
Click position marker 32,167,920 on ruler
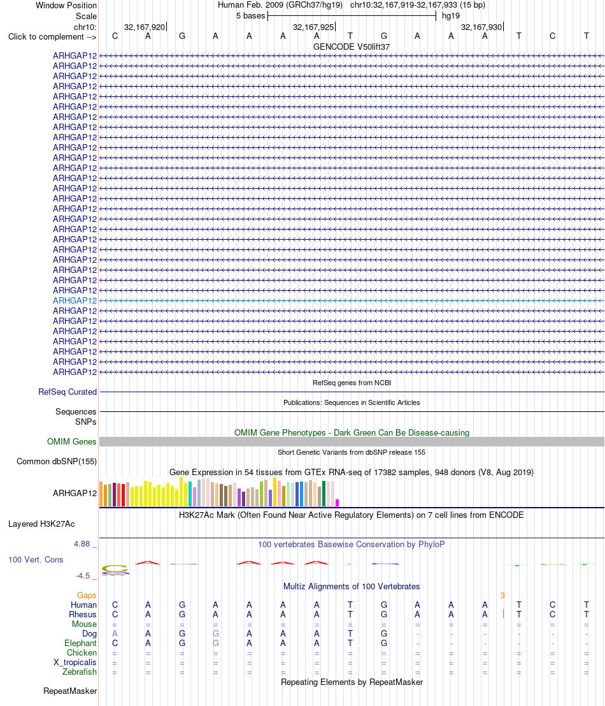[145, 27]
